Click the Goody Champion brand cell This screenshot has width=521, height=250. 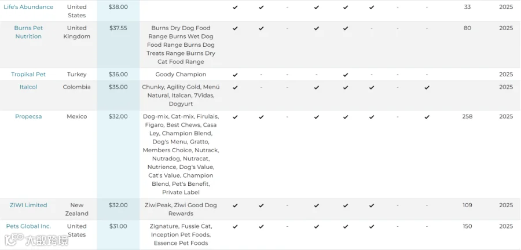click(181, 75)
